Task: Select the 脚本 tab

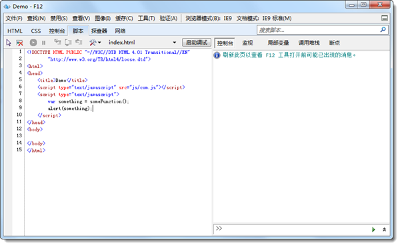Action: click(78, 31)
